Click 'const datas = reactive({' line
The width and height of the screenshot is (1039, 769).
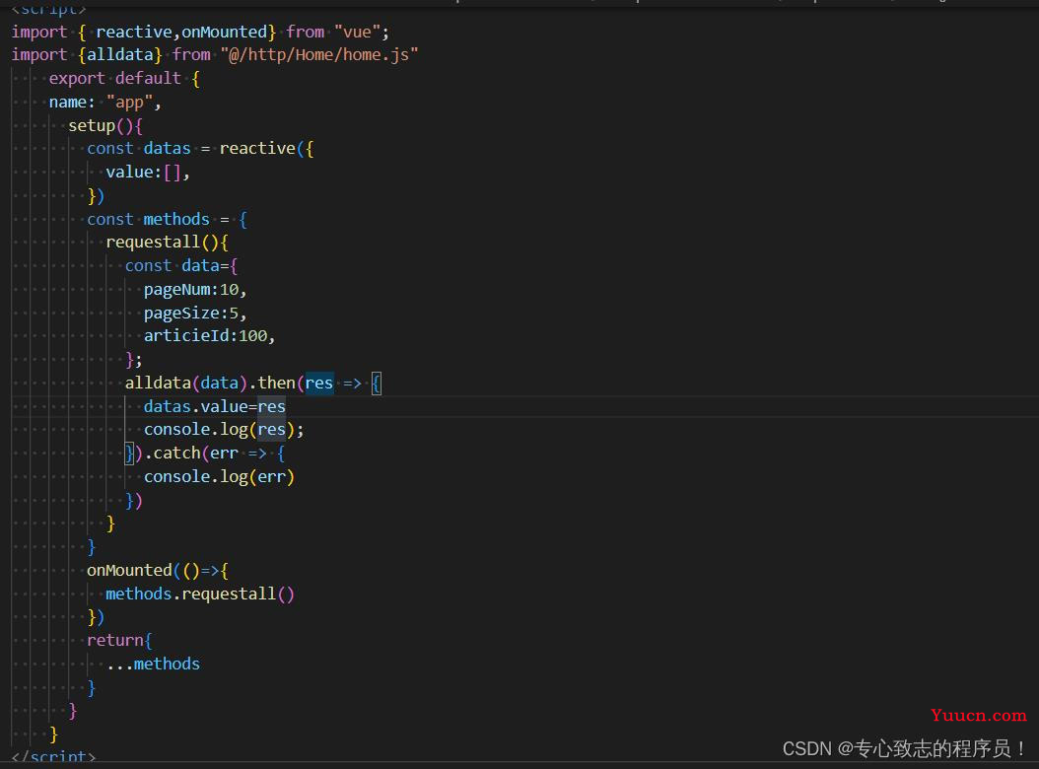coord(200,149)
